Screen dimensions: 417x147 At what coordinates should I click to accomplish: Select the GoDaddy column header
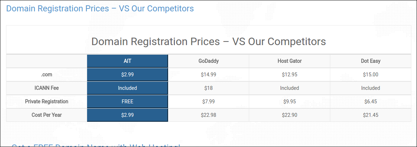coord(208,61)
